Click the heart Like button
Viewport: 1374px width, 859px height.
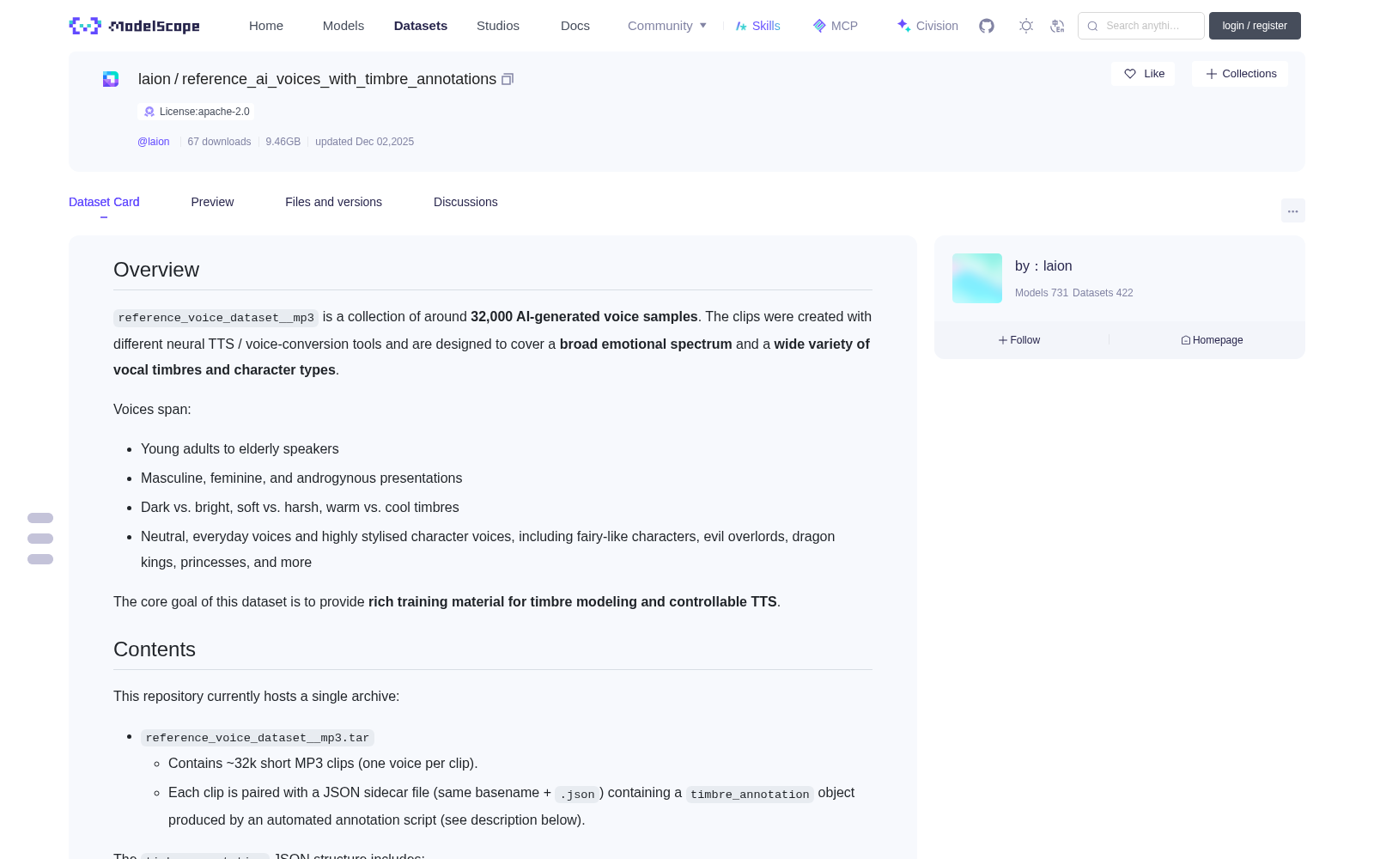1143,74
